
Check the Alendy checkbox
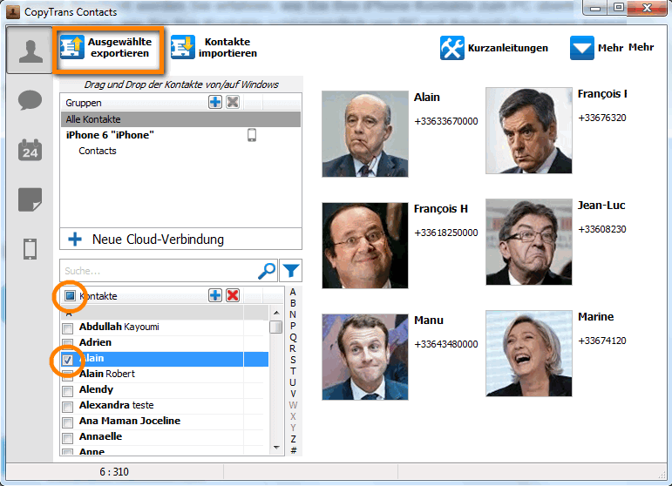68,391
